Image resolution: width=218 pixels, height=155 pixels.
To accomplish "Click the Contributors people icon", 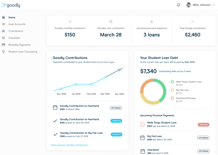I will (3, 31).
